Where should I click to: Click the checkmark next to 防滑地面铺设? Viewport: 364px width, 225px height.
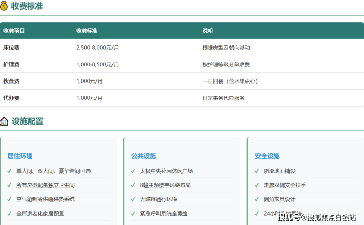(x=257, y=171)
